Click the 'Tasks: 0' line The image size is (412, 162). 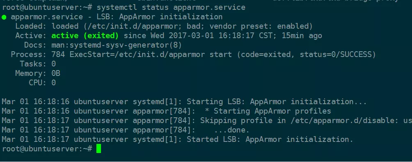[38, 64]
